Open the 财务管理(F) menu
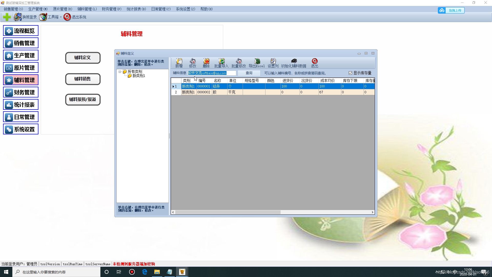This screenshot has width=492, height=277. click(111, 9)
